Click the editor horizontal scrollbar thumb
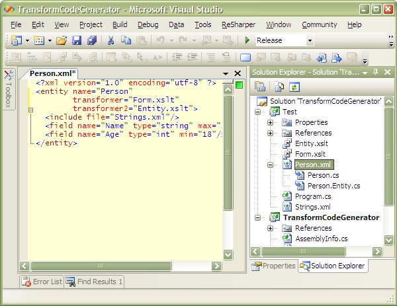397x306 pixels. [101, 266]
